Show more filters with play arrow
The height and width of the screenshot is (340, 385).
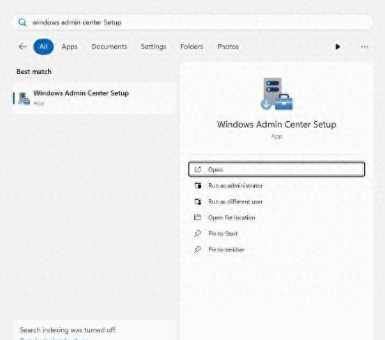338,47
